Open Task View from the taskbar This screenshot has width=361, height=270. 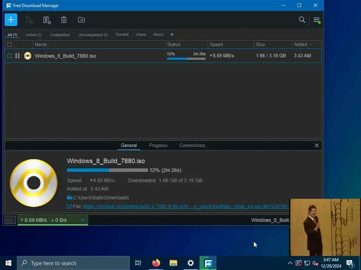coord(138,263)
